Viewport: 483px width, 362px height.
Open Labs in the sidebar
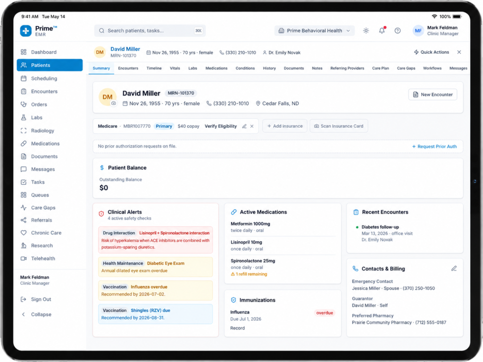click(50, 117)
